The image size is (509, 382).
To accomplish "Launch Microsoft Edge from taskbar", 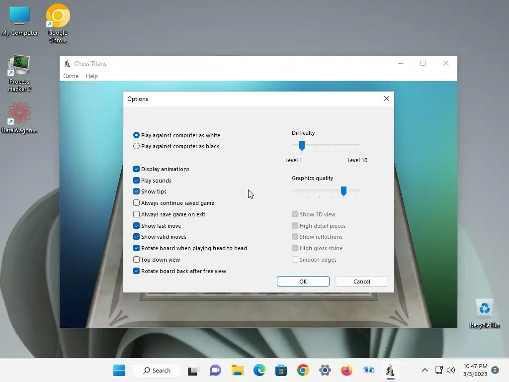I will (259, 370).
